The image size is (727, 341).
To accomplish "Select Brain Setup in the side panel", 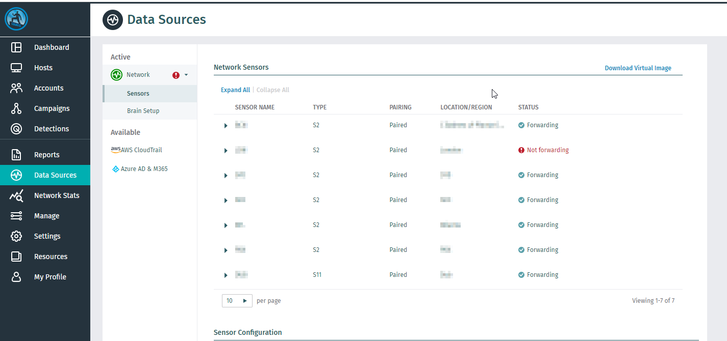I will (143, 111).
